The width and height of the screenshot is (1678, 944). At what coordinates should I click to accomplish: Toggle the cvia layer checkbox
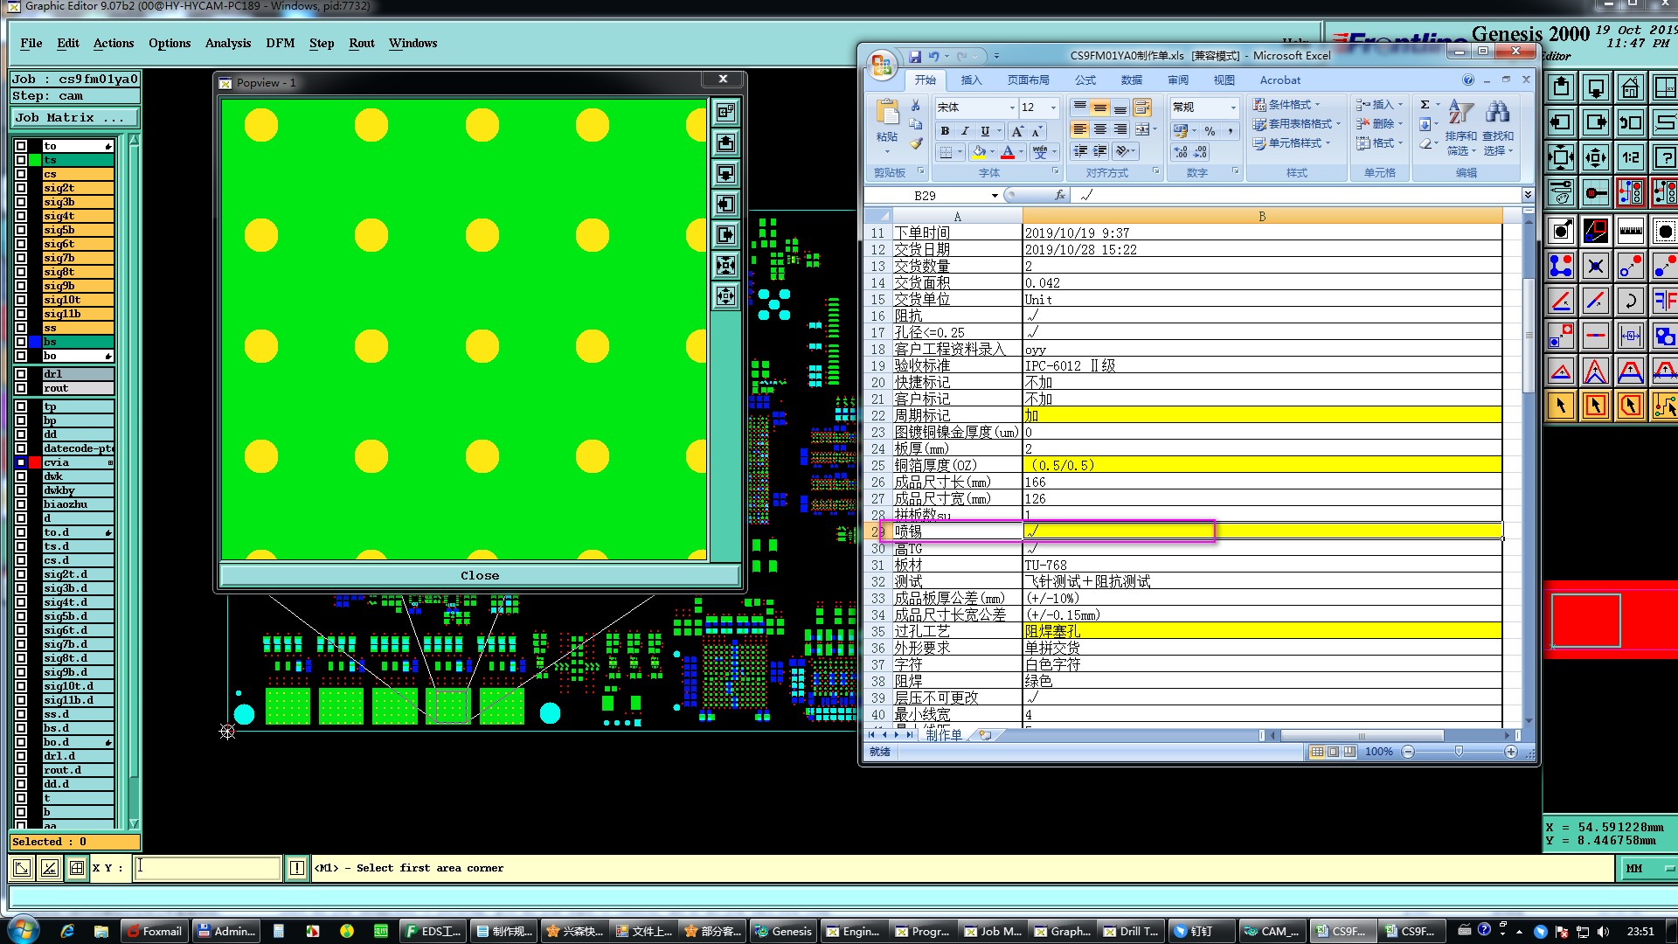point(21,462)
